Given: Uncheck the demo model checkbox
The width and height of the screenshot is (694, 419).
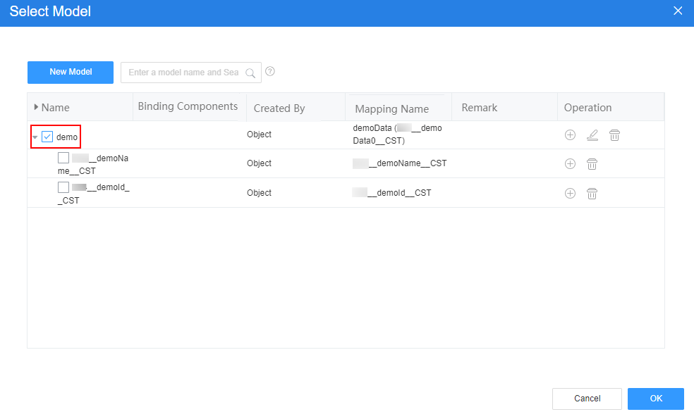Looking at the screenshot, I should [x=47, y=137].
